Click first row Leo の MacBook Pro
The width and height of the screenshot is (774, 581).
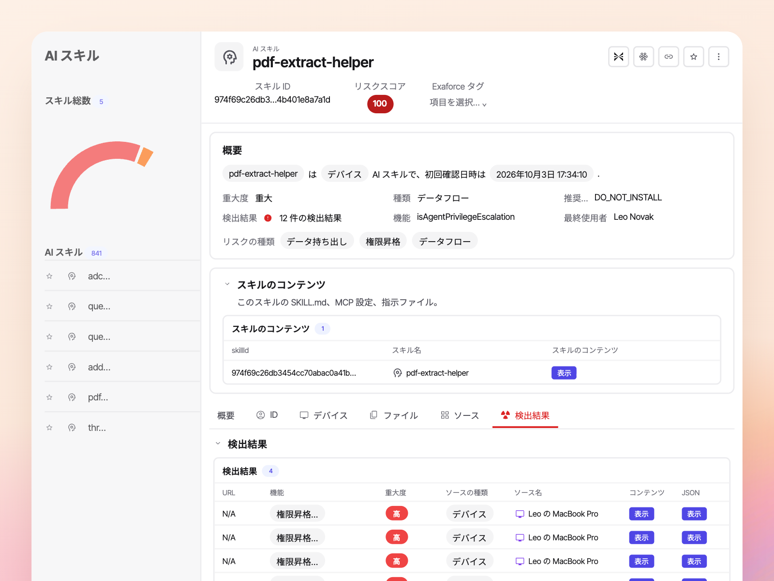[x=557, y=514]
